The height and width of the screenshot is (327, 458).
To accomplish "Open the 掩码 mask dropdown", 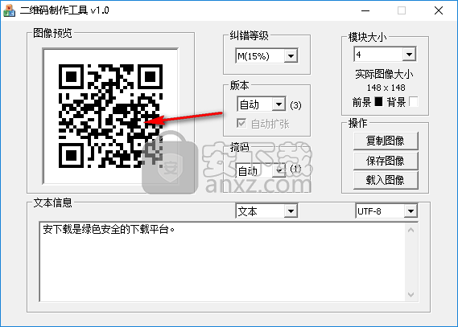I will tap(260, 170).
